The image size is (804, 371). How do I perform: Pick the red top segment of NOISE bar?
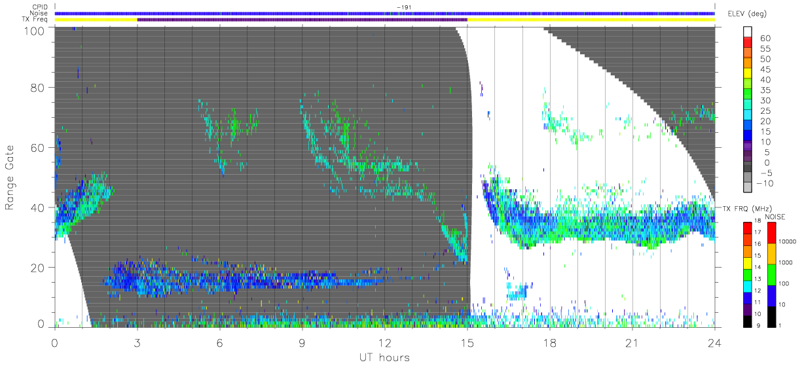coord(772,233)
